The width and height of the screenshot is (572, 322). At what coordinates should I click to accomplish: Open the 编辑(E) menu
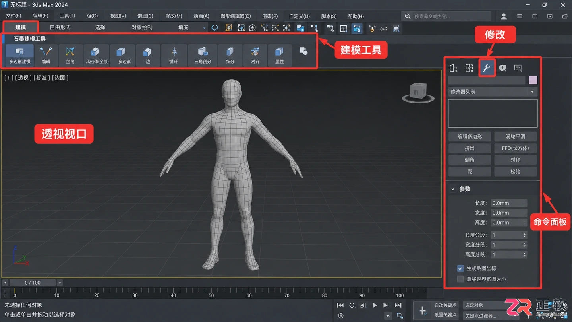(x=41, y=16)
